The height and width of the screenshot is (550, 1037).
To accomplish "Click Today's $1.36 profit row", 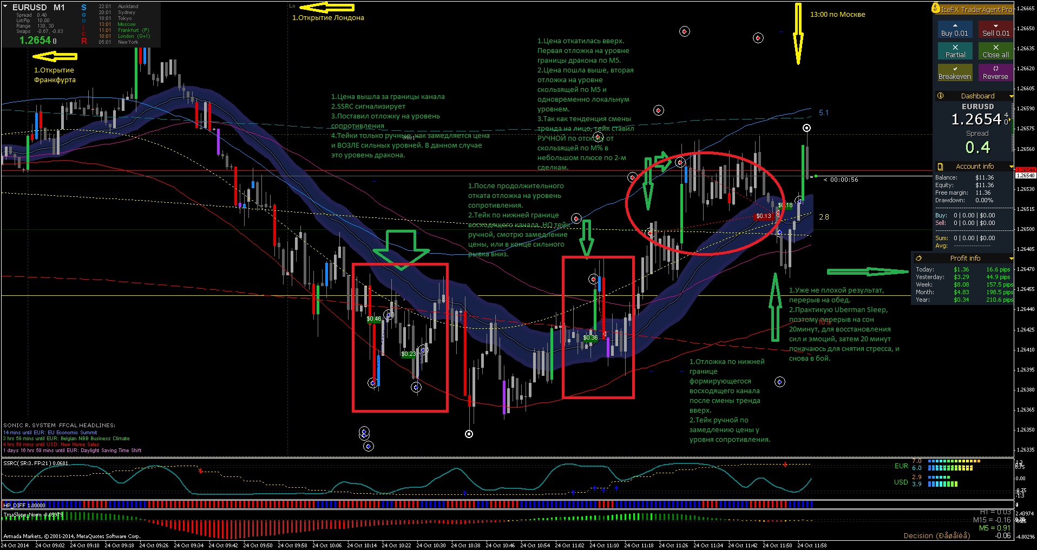I will point(963,269).
